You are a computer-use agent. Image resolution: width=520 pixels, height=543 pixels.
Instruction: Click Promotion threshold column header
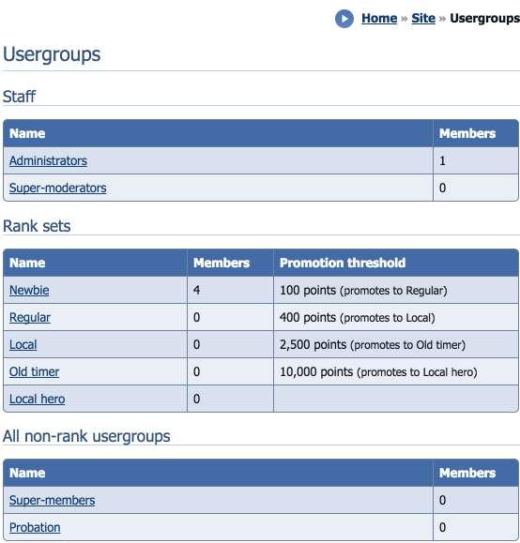pos(343,263)
